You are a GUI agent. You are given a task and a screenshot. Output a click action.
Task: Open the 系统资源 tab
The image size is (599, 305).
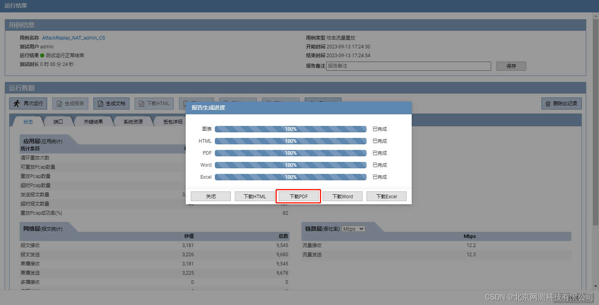coord(133,122)
